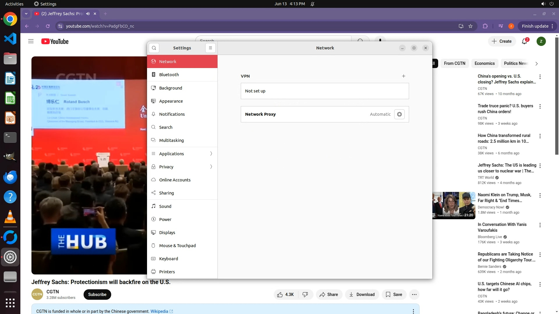559x314 pixels.
Task: Expand Privacy settings section
Action: [182, 167]
